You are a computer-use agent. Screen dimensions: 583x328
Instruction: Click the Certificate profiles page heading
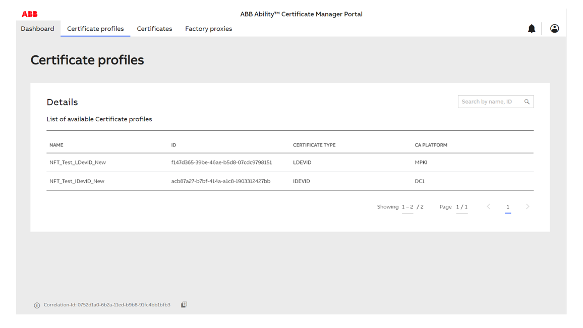pyautogui.click(x=87, y=60)
